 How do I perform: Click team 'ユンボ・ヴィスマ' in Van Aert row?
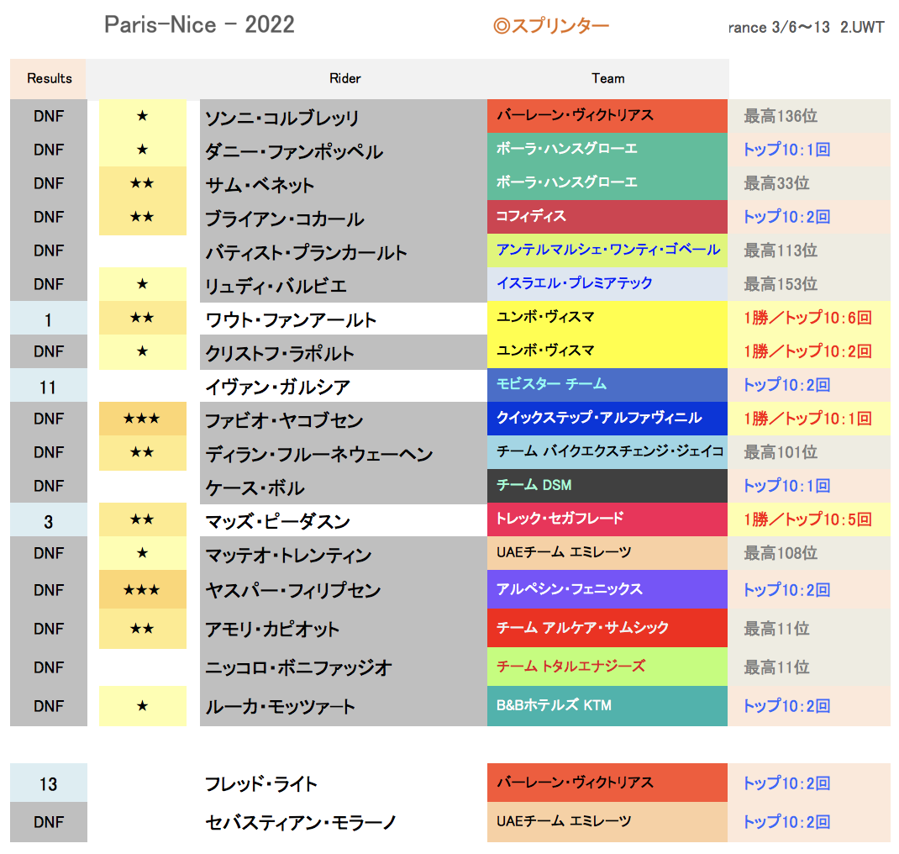coord(607,317)
